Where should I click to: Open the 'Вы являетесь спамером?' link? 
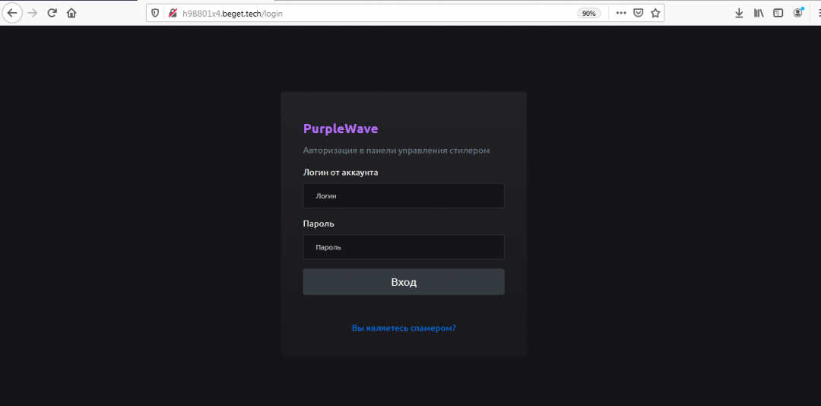pos(404,328)
